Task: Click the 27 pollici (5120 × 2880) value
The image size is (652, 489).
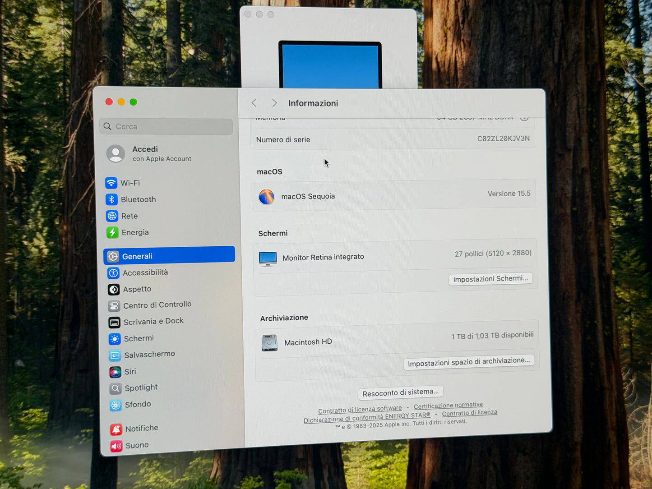Action: (x=493, y=254)
